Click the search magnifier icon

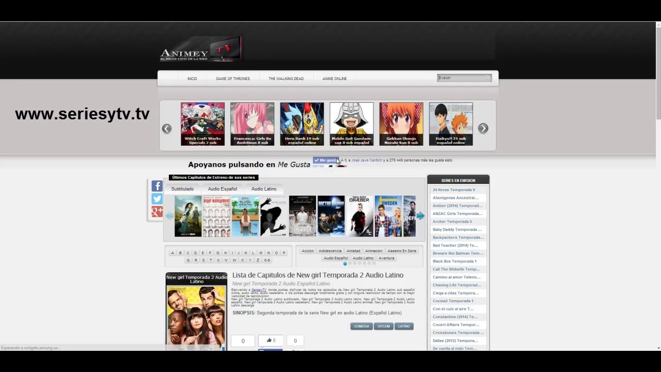pos(486,78)
